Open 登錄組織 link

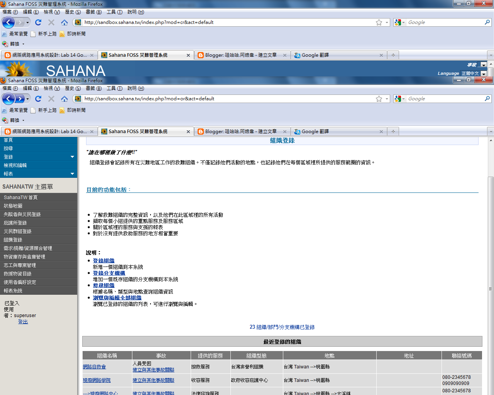tap(103, 261)
